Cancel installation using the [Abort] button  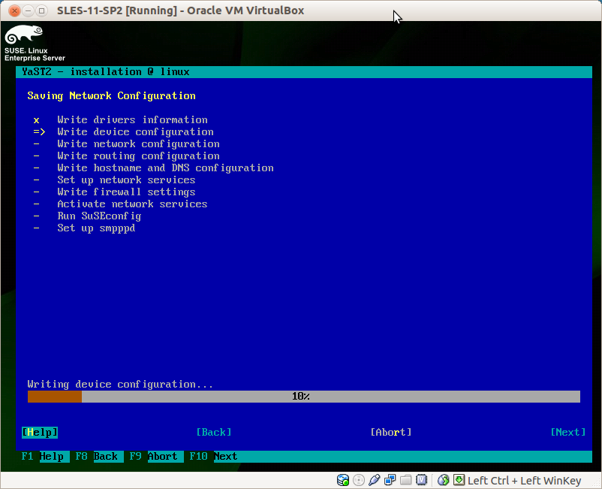pos(391,433)
